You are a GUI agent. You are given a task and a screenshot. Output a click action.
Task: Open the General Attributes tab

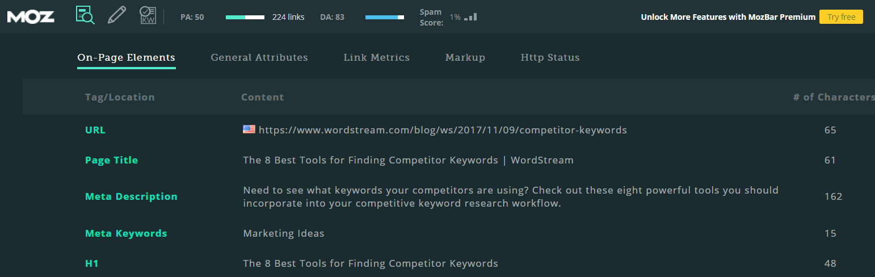click(x=259, y=57)
